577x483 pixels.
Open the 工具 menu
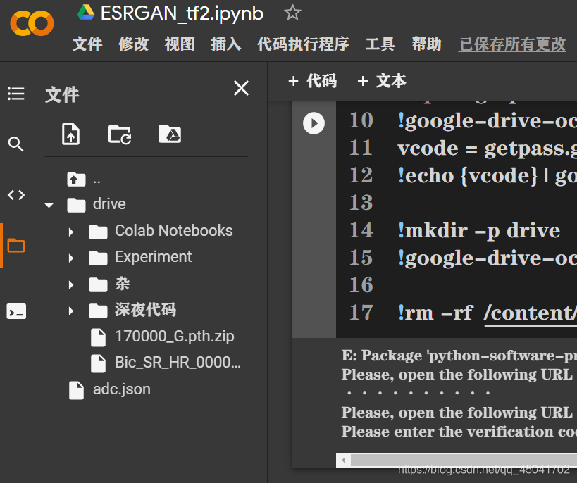tap(380, 44)
